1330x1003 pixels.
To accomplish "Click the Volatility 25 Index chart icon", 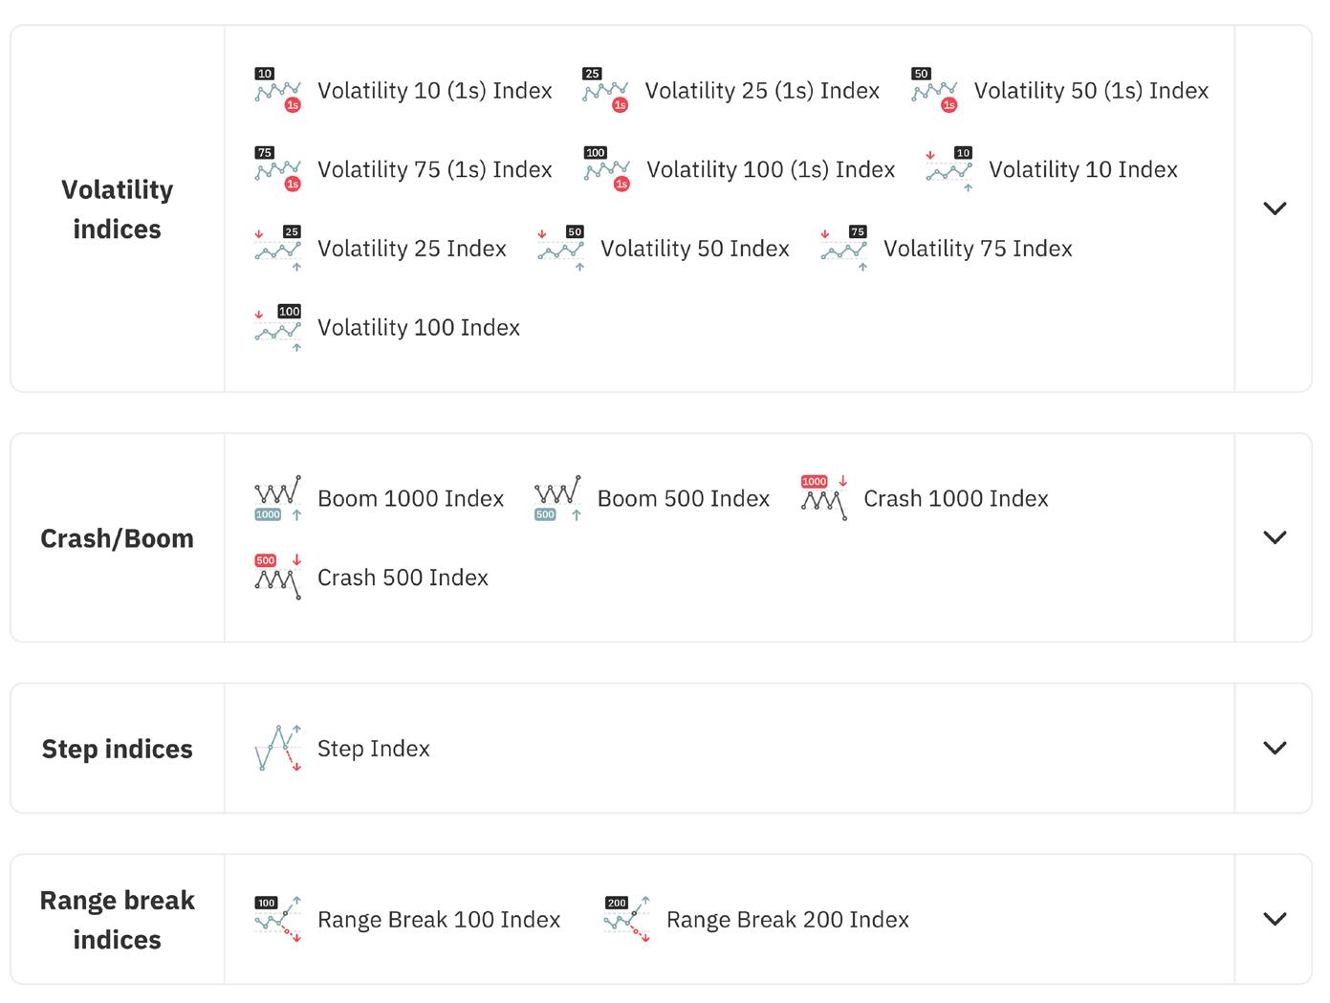I will point(278,249).
